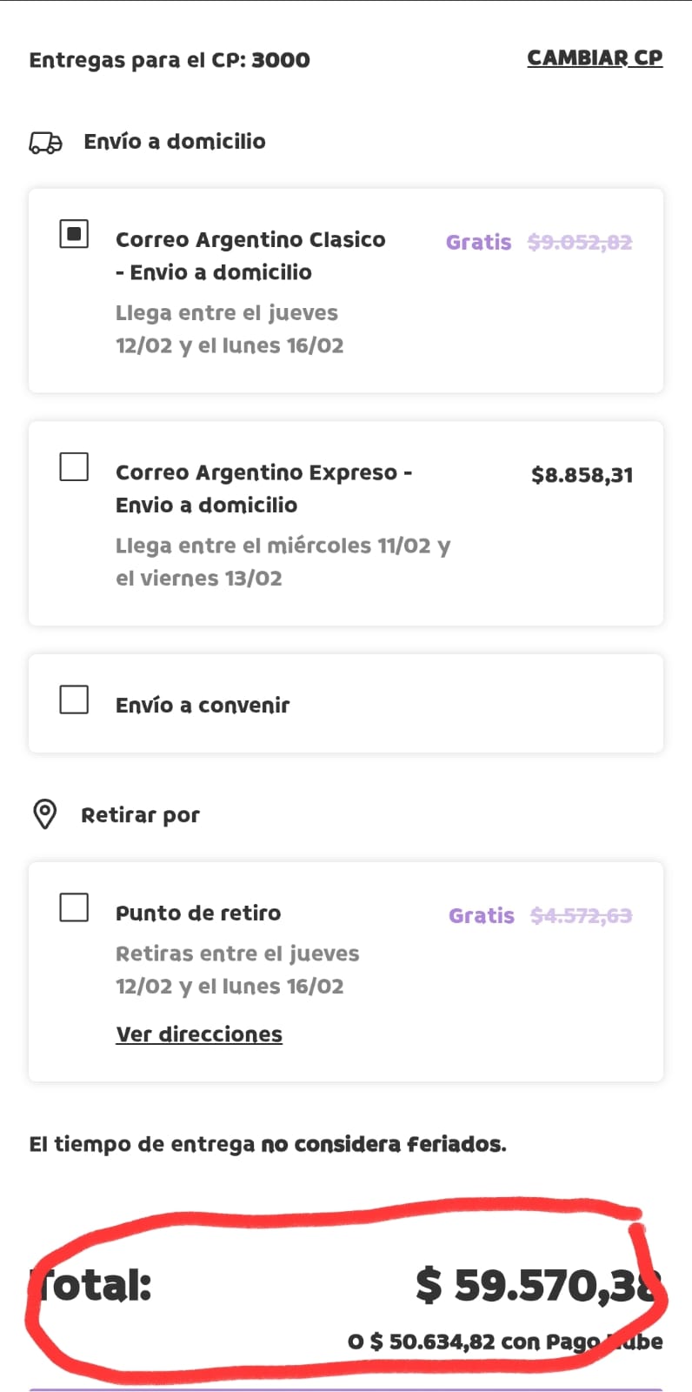Open Ver direcciones link
The image size is (692, 1392).
pos(199,1034)
